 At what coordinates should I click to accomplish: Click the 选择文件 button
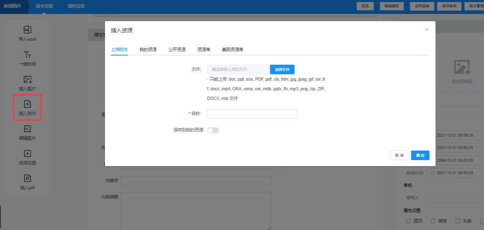pos(282,69)
